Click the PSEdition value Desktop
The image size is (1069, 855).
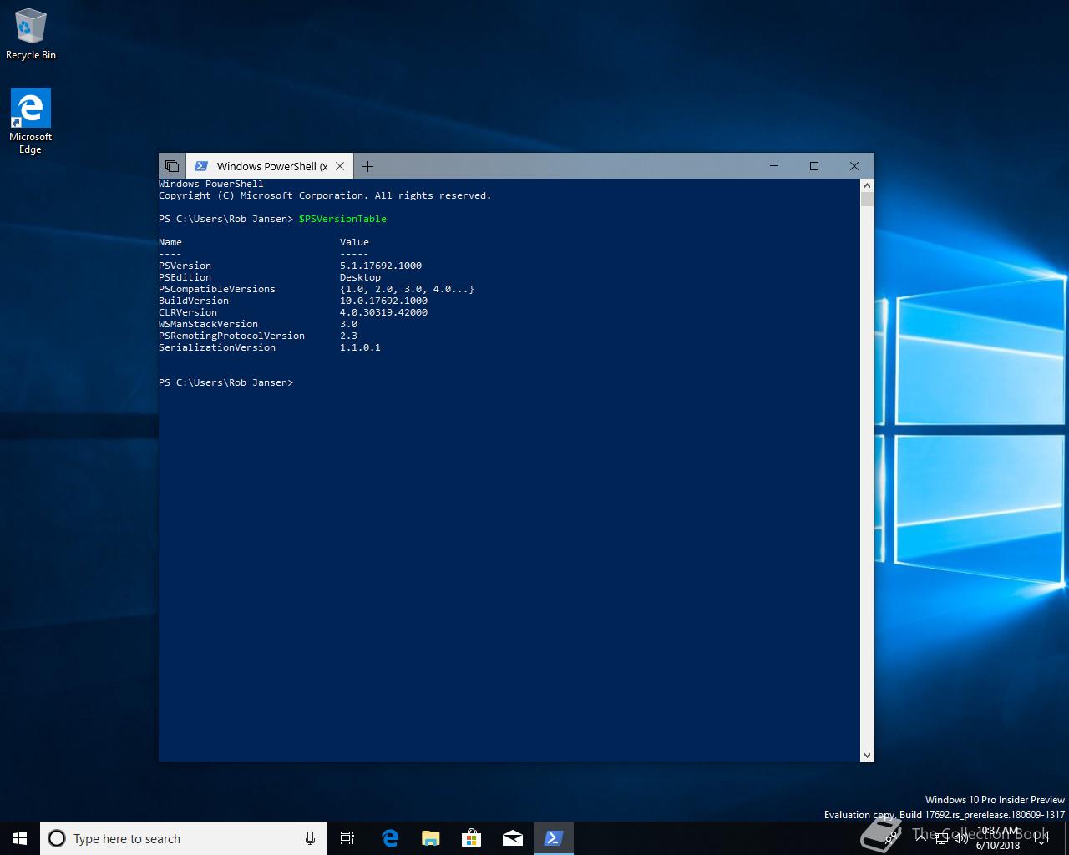pyautogui.click(x=360, y=277)
